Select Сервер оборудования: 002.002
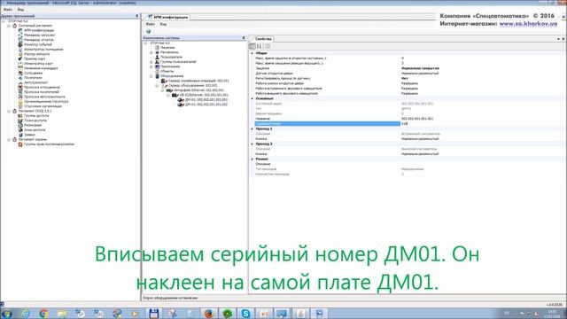Screen dimensions: 567x319 click(x=193, y=85)
